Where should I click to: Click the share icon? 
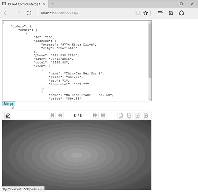(182, 13)
